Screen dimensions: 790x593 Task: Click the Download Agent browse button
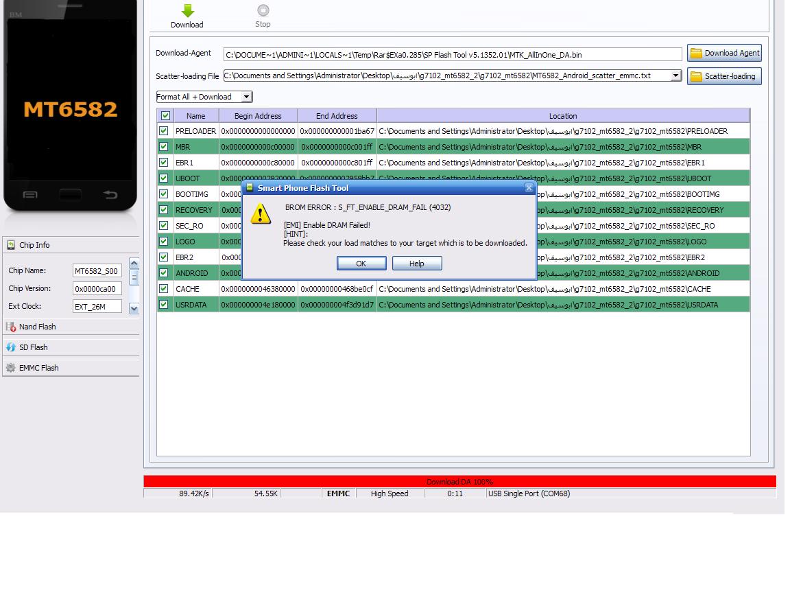click(724, 53)
